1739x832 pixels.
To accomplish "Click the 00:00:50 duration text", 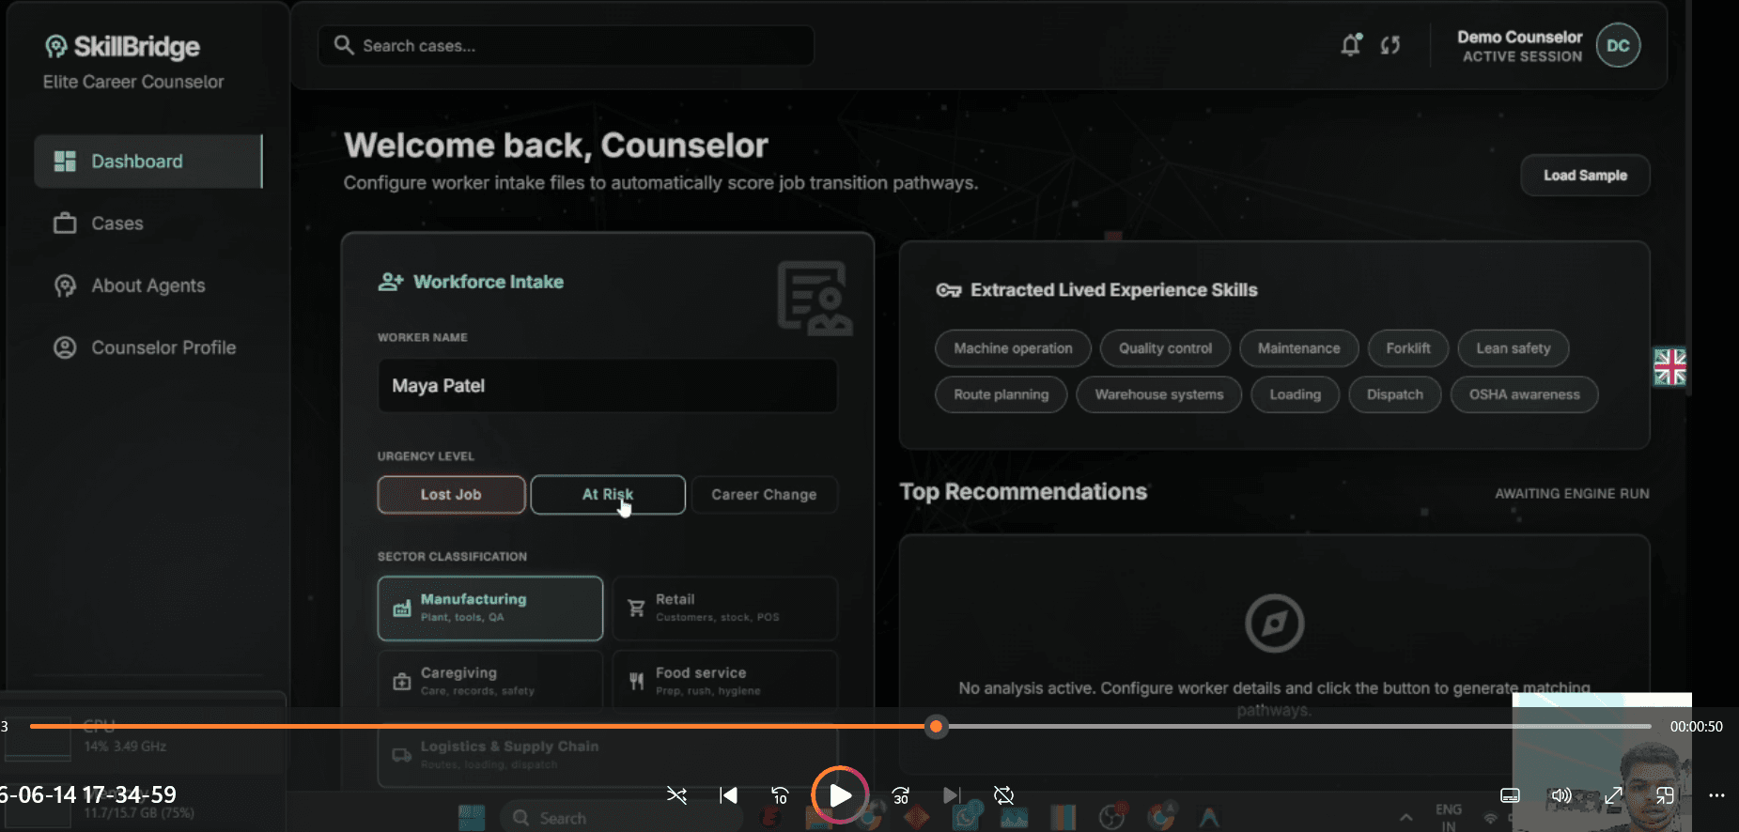I will point(1696,726).
